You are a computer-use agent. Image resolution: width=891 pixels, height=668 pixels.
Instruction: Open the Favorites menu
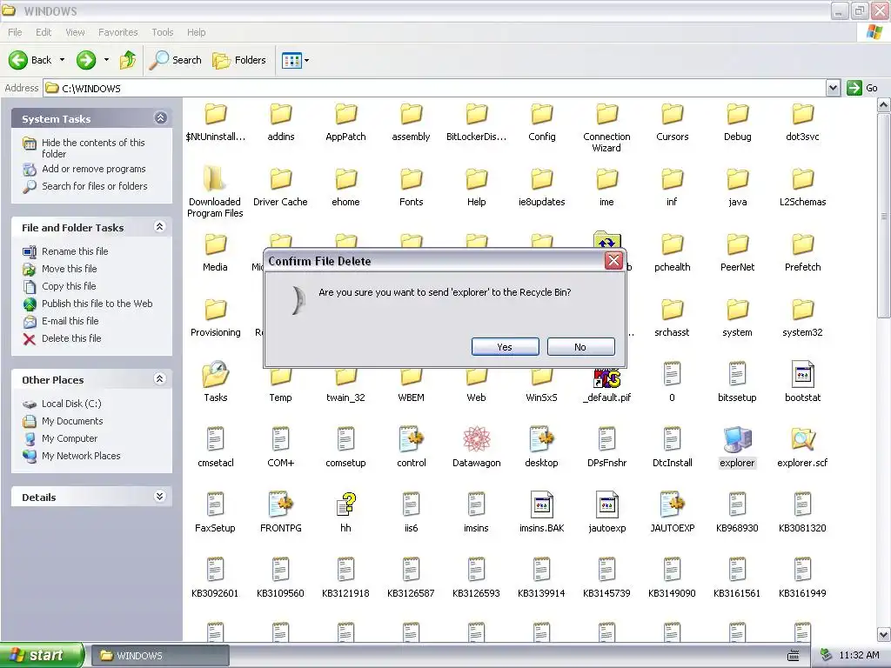118,32
